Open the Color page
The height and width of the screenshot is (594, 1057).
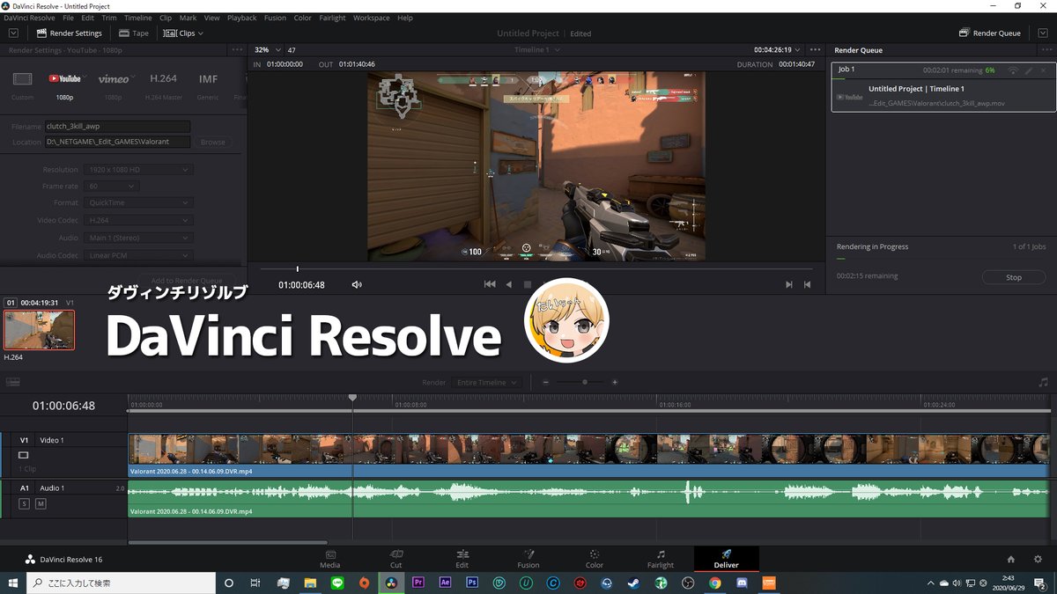pos(595,559)
